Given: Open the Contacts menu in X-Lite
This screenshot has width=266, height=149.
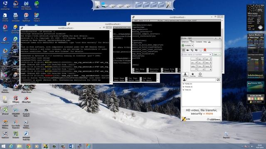Looking at the screenshot, I should (199, 42).
